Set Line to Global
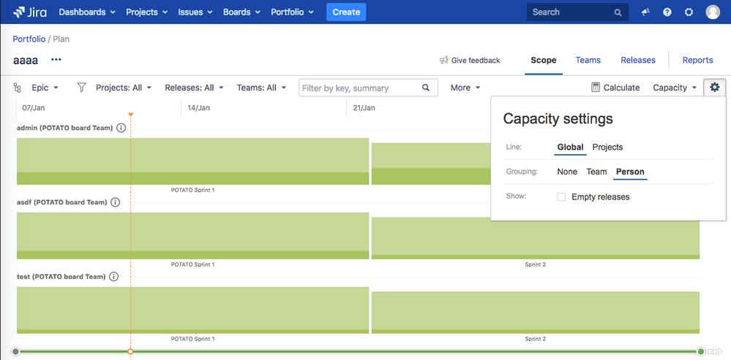The height and width of the screenshot is (360, 731). 570,148
